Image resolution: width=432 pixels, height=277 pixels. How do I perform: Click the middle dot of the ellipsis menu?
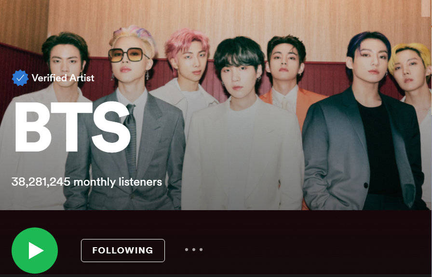pos(194,250)
